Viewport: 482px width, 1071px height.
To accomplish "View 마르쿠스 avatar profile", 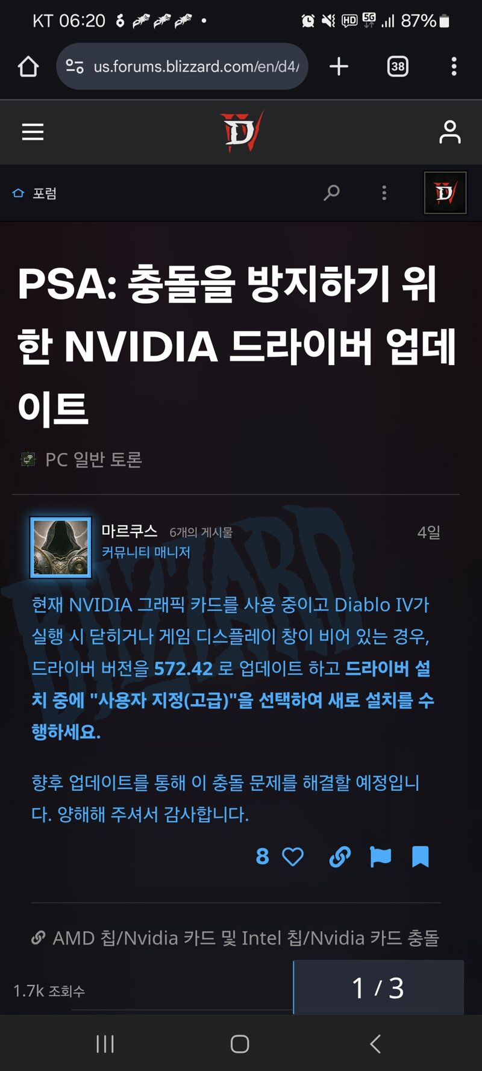I will click(61, 548).
